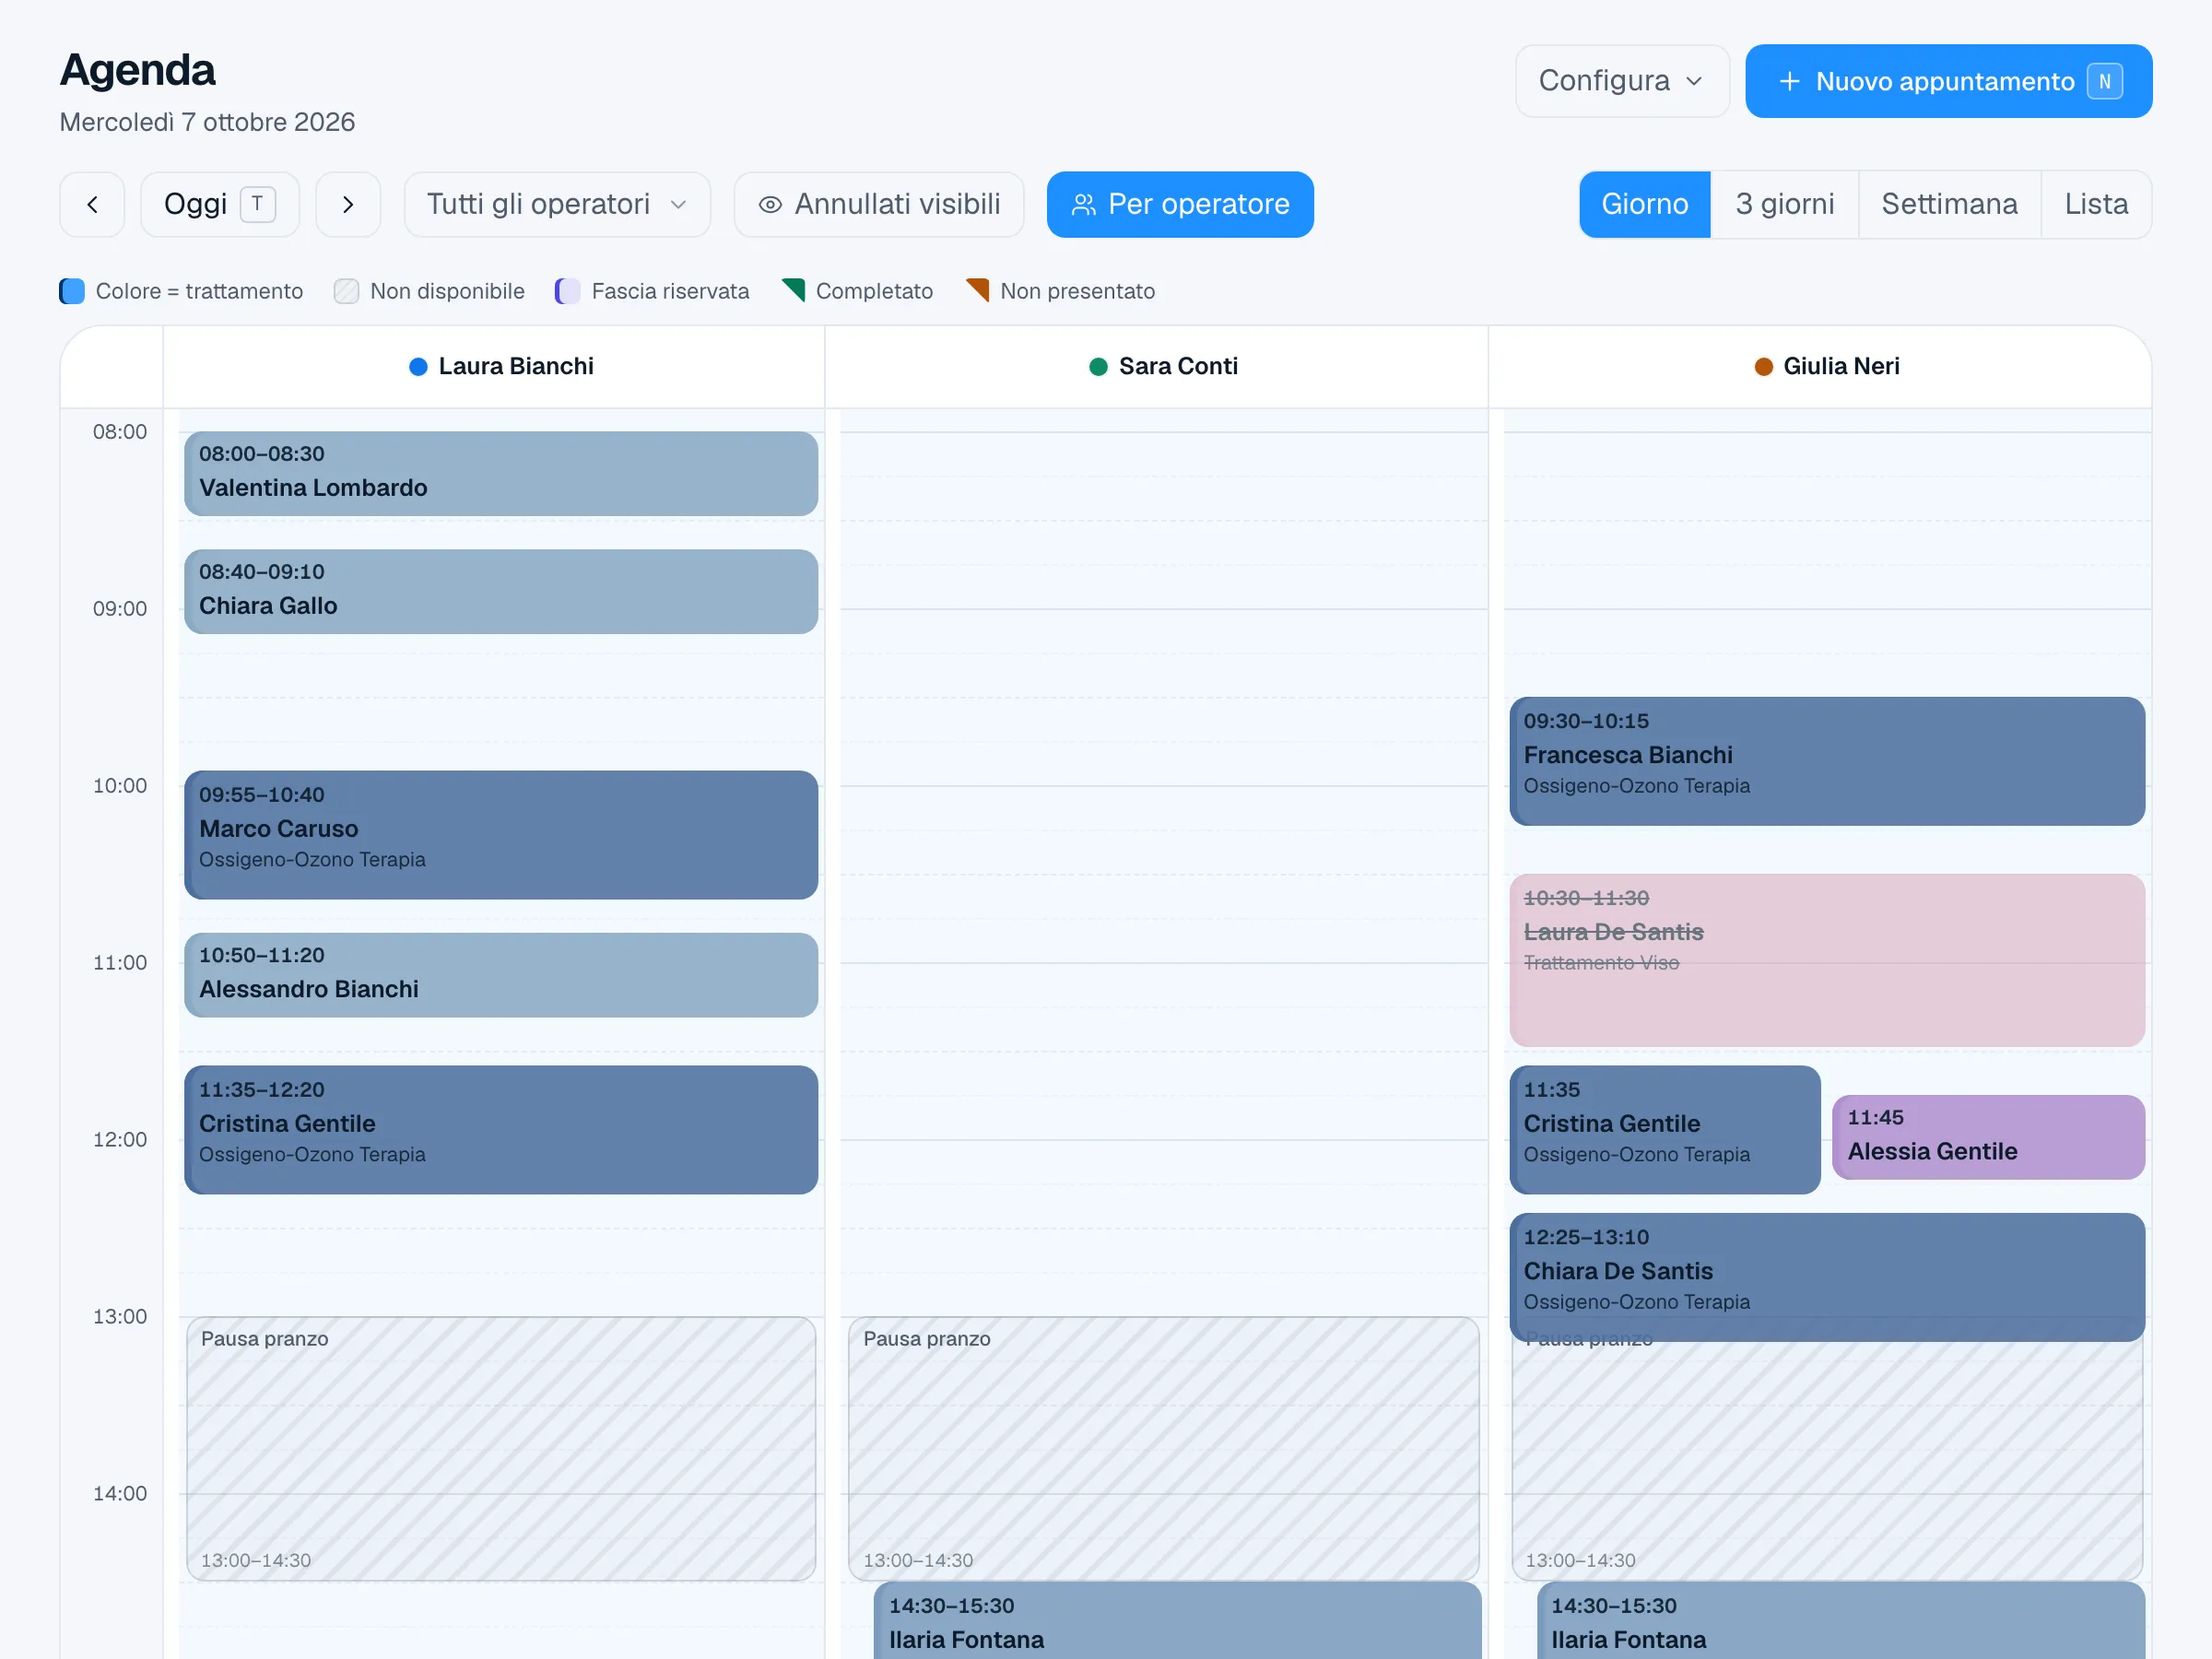
Task: Open Cristina Gentile 11:35 appointment under Giulia Neri
Action: [1665, 1130]
